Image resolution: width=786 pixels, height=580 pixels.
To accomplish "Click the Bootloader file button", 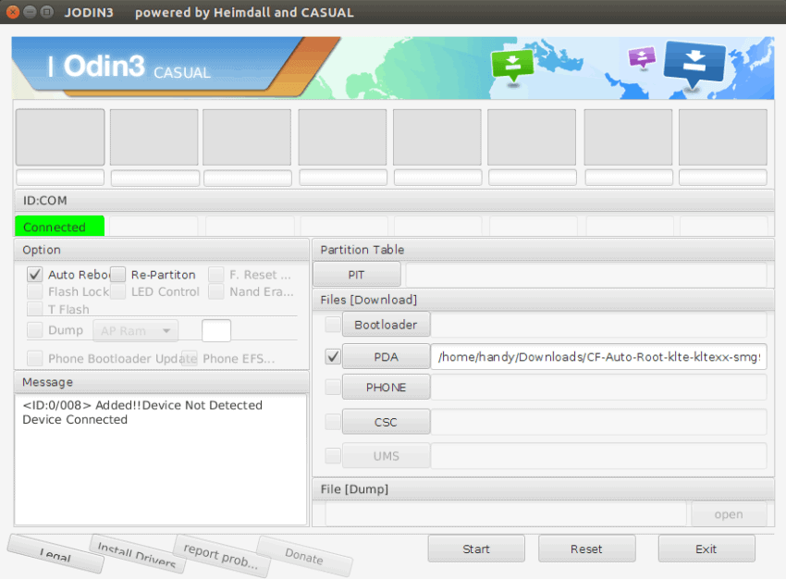I will (x=386, y=325).
